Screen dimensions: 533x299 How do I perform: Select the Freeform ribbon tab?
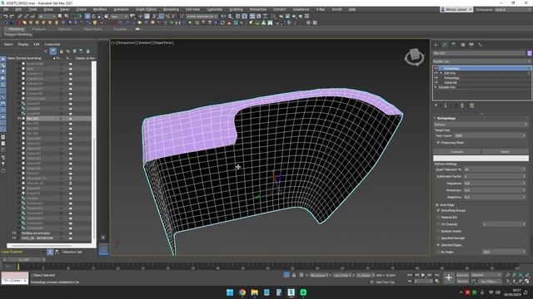coord(39,29)
